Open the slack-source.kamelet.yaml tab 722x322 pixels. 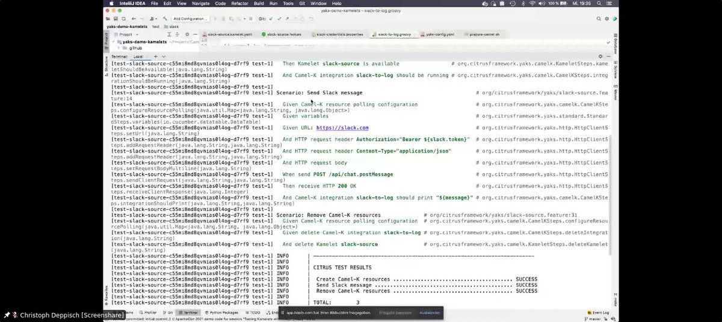click(x=228, y=34)
